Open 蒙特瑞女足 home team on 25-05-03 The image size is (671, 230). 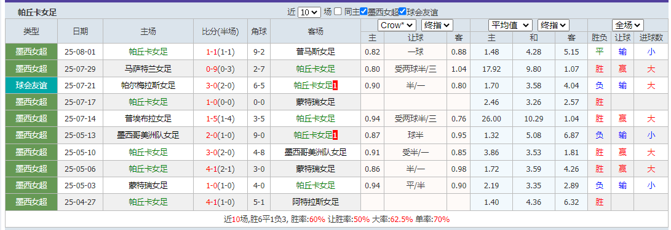click(x=148, y=185)
